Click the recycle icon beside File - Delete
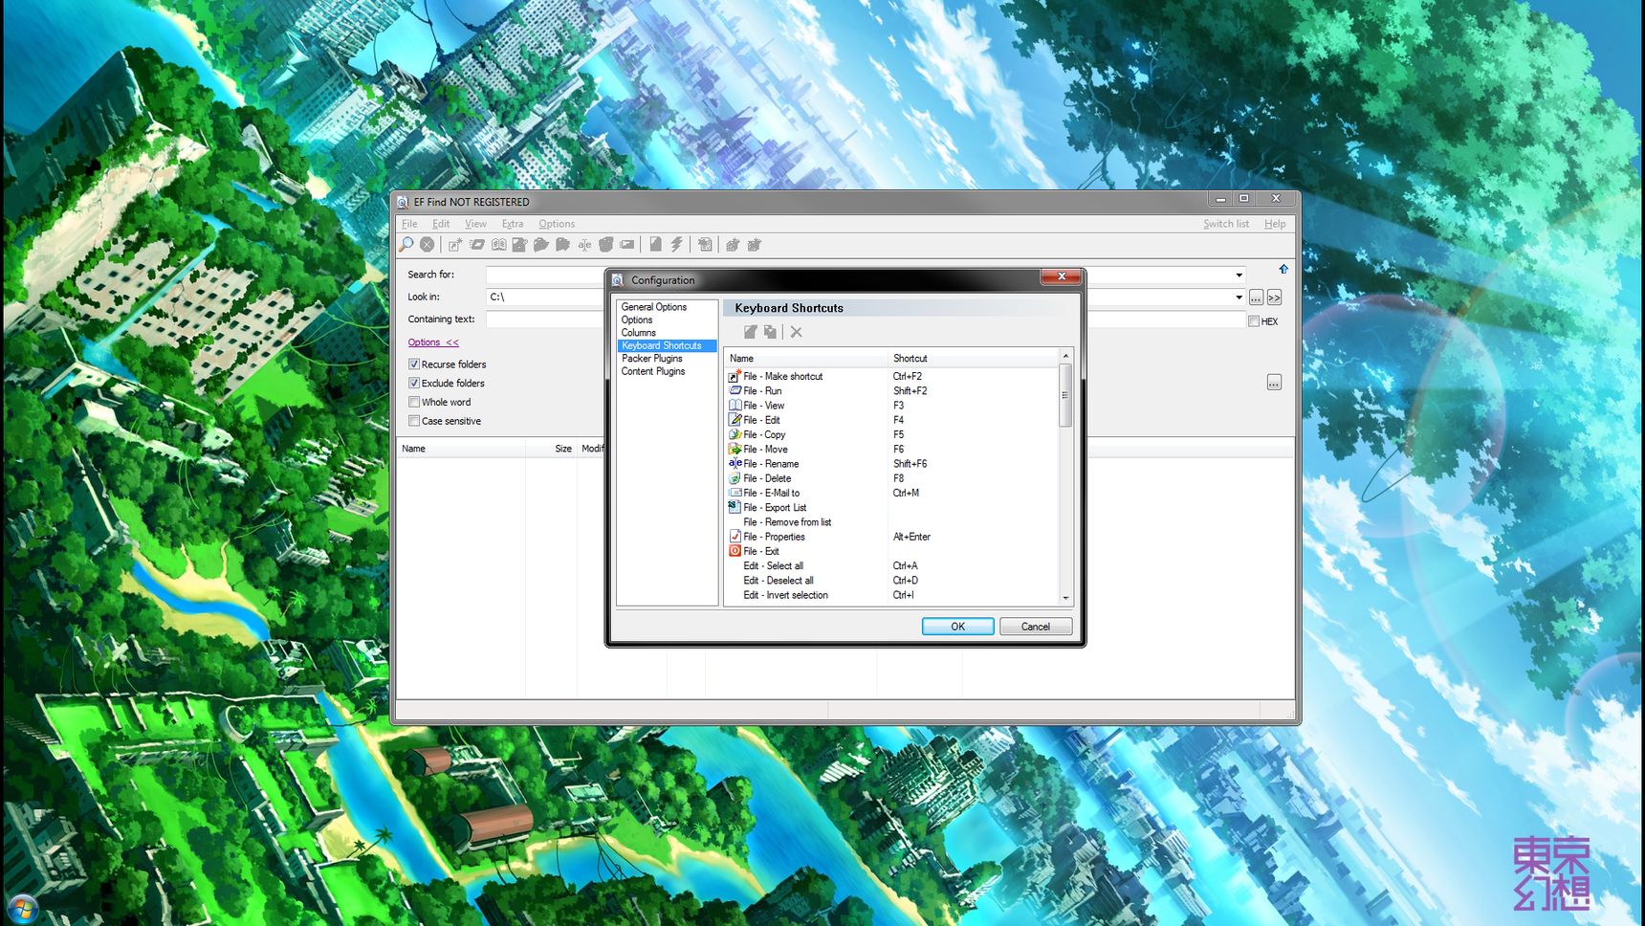This screenshot has height=926, width=1645. click(x=735, y=478)
